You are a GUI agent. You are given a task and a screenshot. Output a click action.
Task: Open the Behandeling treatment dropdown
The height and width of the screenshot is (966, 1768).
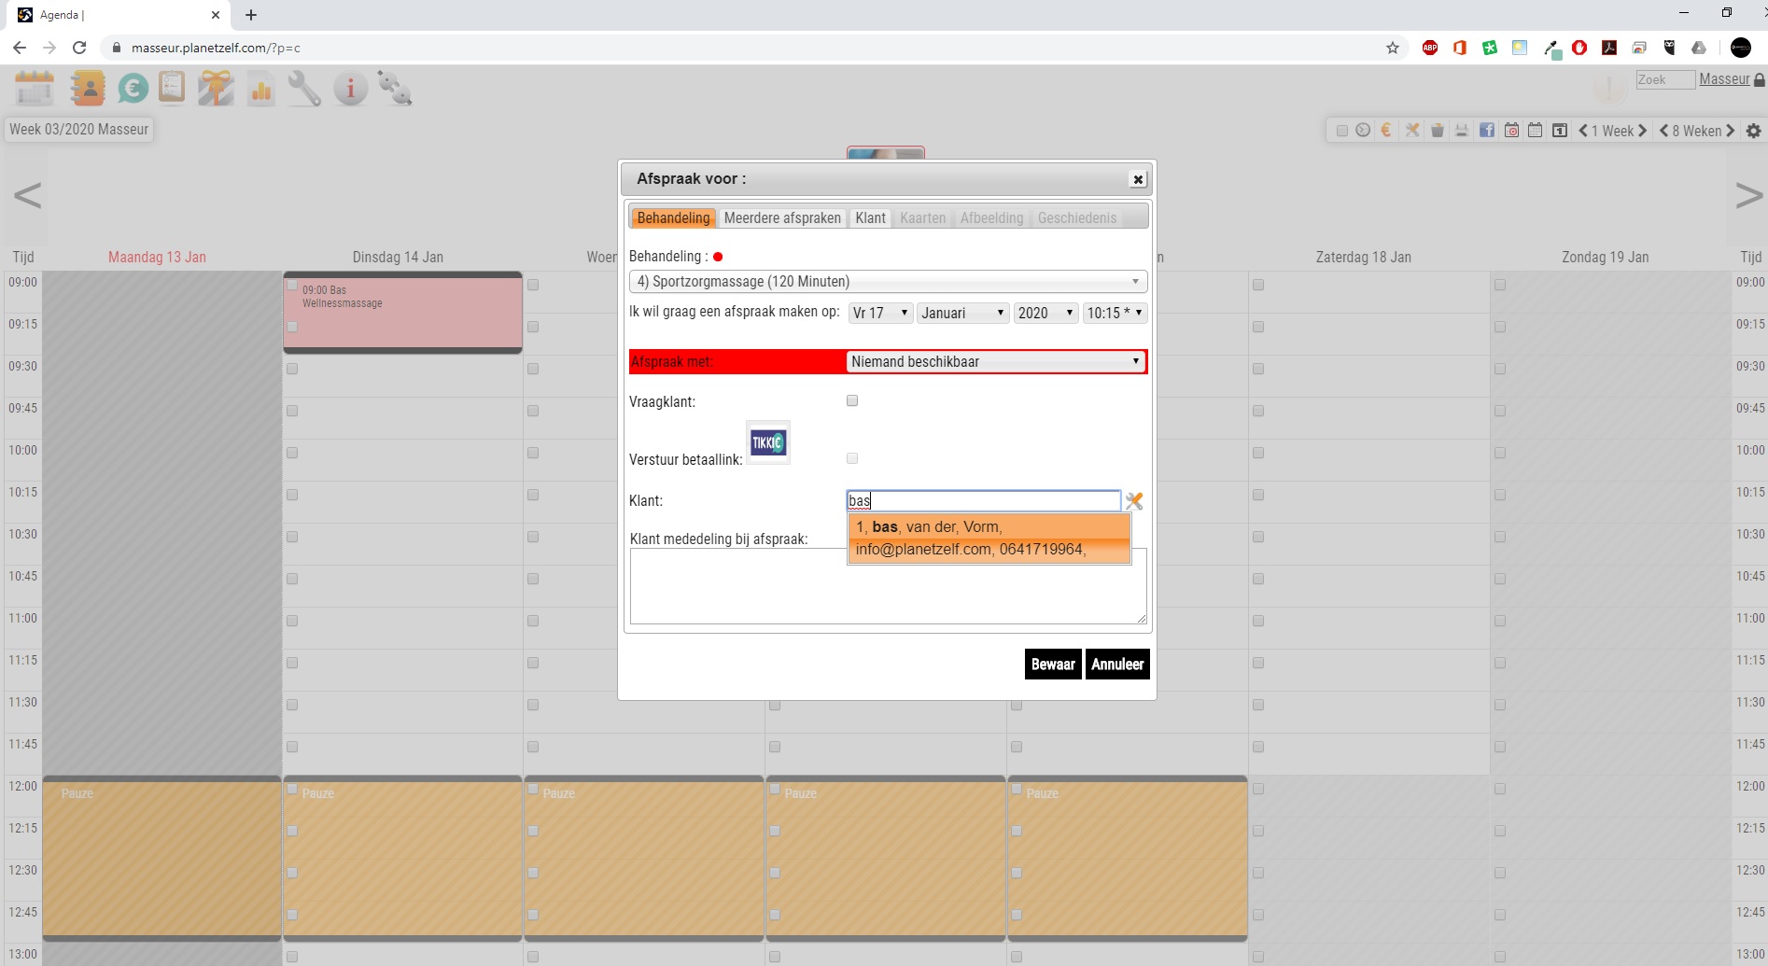coord(887,282)
